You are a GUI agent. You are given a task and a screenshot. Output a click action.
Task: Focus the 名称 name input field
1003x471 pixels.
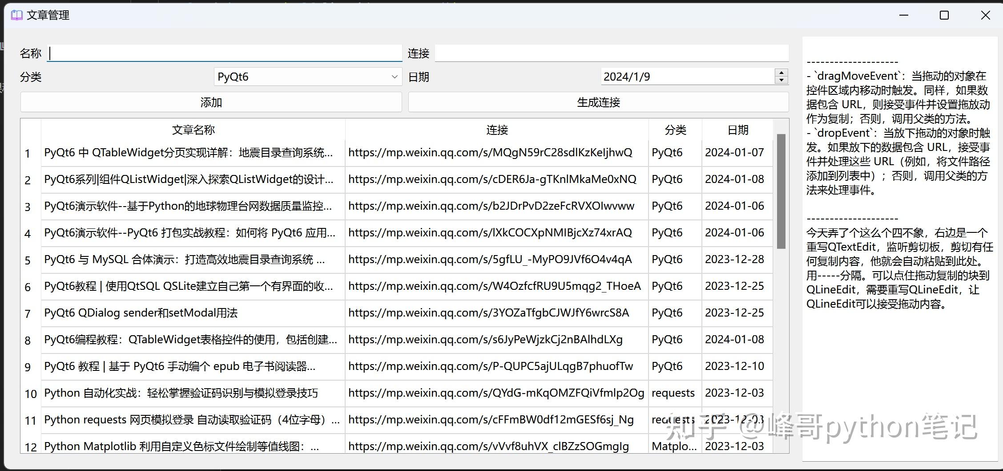pos(222,53)
